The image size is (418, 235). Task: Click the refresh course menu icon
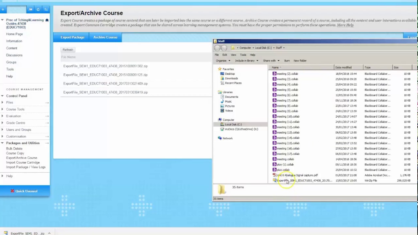coord(38,9)
